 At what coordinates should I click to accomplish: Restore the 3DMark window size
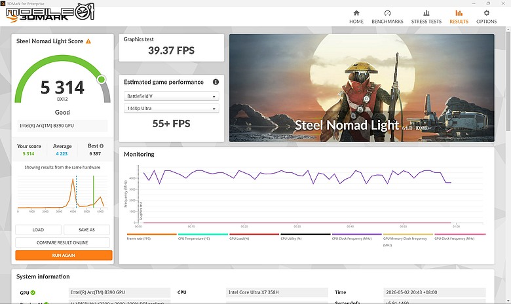click(488, 3)
